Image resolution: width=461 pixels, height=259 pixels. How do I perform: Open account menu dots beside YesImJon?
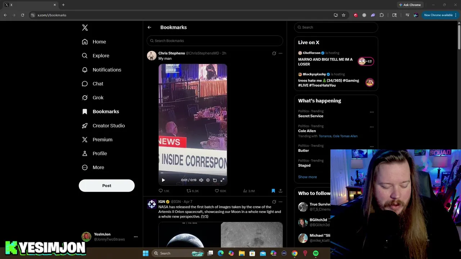[136, 237]
